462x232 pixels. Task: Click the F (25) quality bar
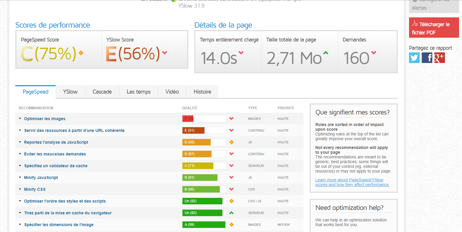(x=204, y=119)
